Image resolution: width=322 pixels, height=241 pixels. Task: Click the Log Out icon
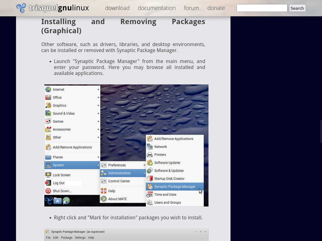[48, 183]
